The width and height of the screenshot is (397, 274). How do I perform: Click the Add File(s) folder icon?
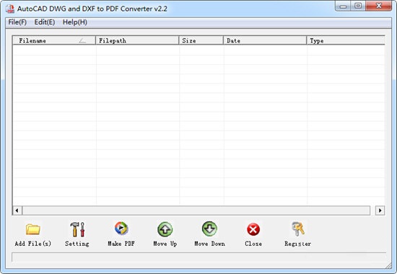[x=33, y=229]
